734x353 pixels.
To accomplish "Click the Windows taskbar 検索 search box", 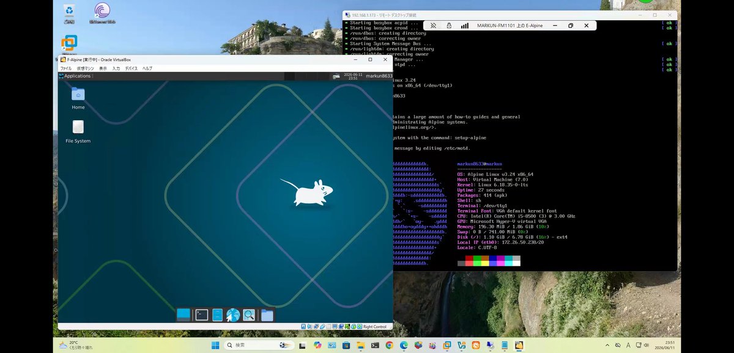I will click(x=259, y=345).
